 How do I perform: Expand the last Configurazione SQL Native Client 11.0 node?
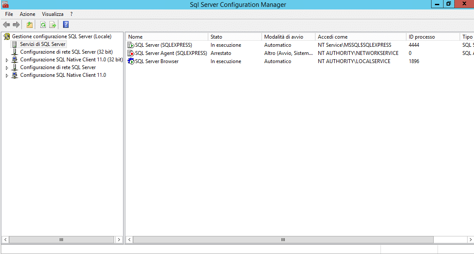point(7,76)
